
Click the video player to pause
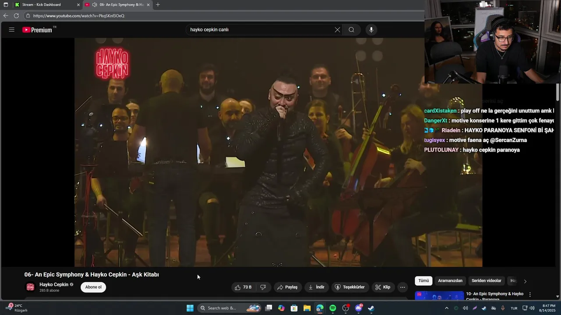click(278, 152)
